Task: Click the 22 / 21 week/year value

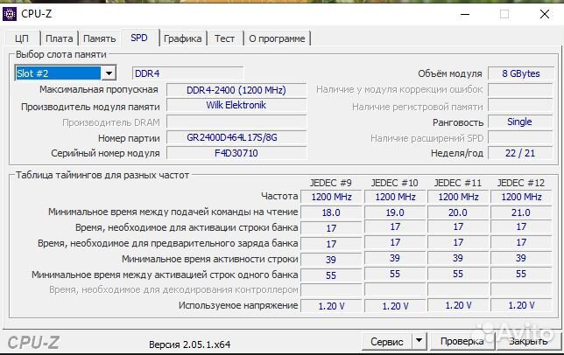Action: click(520, 153)
